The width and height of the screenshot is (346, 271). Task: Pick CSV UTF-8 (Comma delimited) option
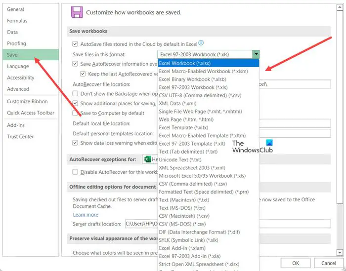(x=208, y=95)
